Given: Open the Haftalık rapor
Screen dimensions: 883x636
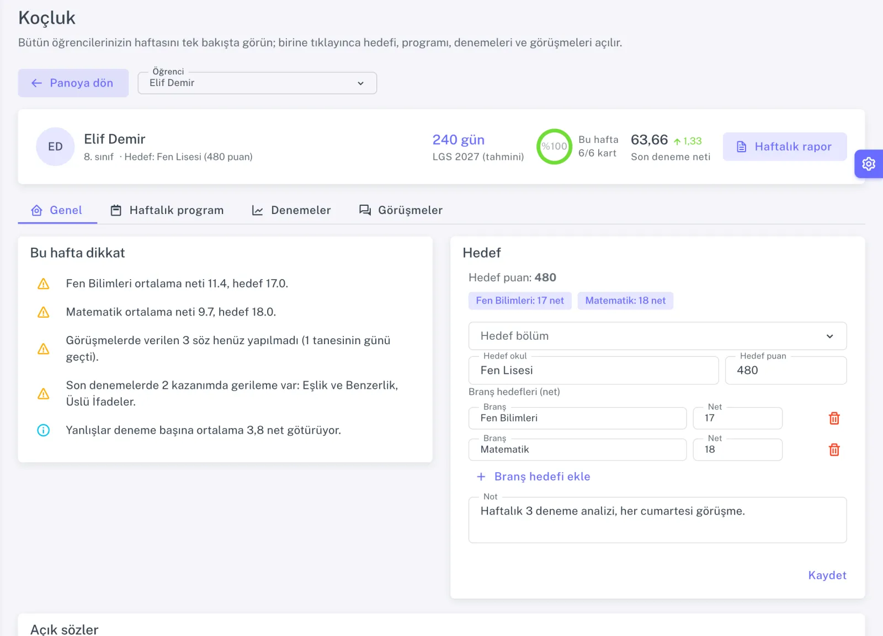Looking at the screenshot, I should click(785, 147).
